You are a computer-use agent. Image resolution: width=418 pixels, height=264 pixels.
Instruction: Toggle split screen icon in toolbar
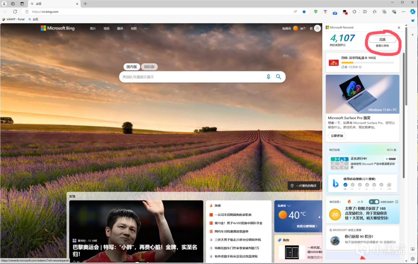pyautogui.click(x=365, y=11)
